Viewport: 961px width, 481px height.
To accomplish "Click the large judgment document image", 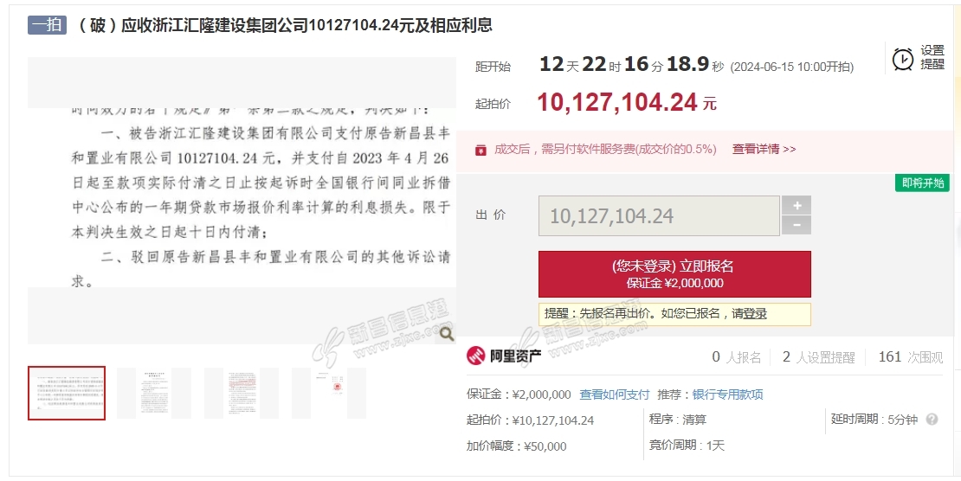I will point(242,201).
